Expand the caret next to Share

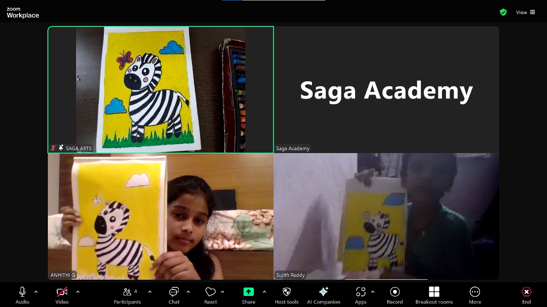[264, 292]
